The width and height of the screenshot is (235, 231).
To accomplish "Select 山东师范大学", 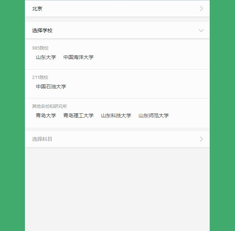I will pos(154,115).
